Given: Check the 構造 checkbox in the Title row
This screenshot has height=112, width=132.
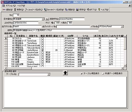Looking at the screenshot, I should point(43,38).
